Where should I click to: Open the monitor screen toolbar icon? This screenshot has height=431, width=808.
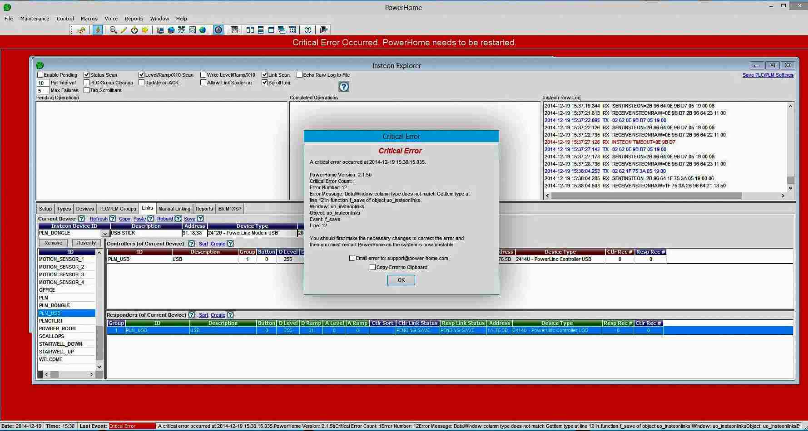160,30
